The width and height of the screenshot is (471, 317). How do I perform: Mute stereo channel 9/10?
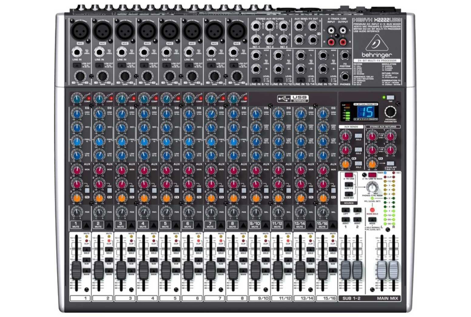265,225
